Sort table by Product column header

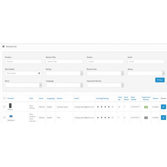(11, 98)
